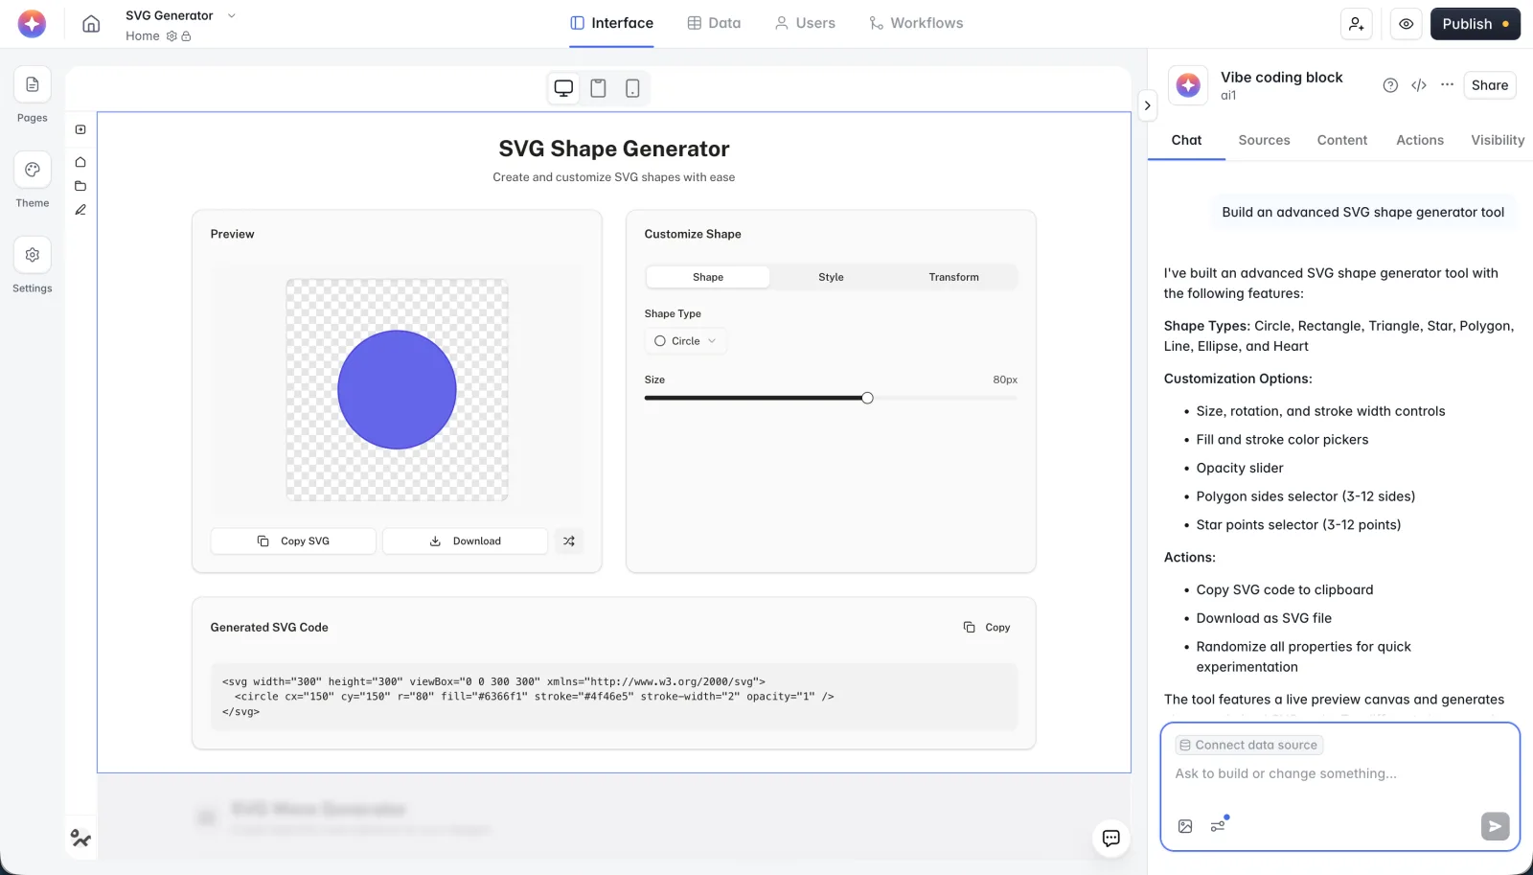The height and width of the screenshot is (875, 1533).
Task: Click the generated SVG code block
Action: 613,697
